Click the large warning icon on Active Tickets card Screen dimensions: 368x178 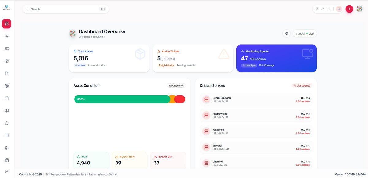(x=224, y=54)
